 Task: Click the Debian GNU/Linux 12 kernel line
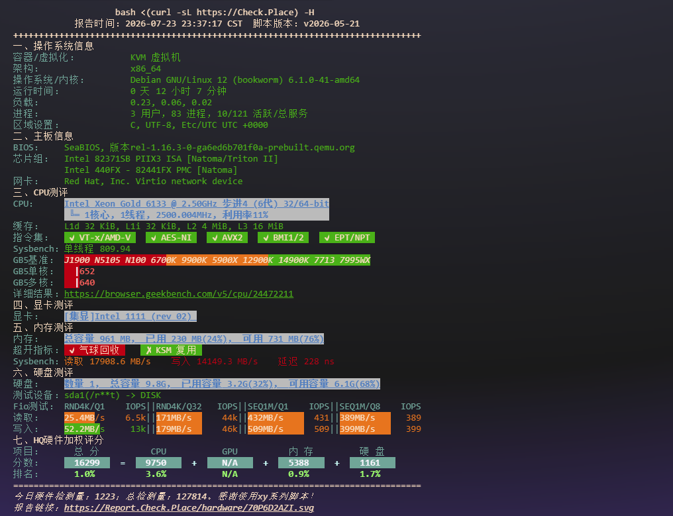(245, 80)
